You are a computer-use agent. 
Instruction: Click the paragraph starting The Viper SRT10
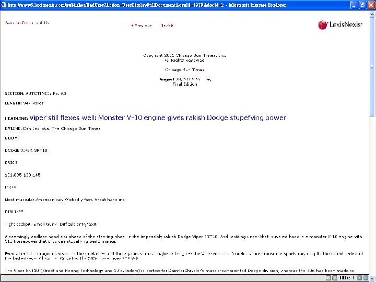(179, 272)
